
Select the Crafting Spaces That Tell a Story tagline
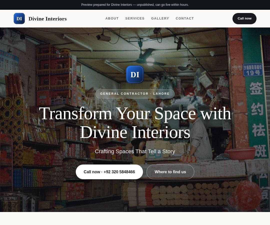pos(135,151)
